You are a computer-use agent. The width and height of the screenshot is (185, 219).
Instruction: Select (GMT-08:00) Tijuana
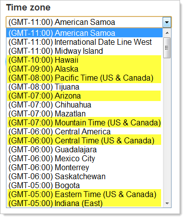coord(85,87)
